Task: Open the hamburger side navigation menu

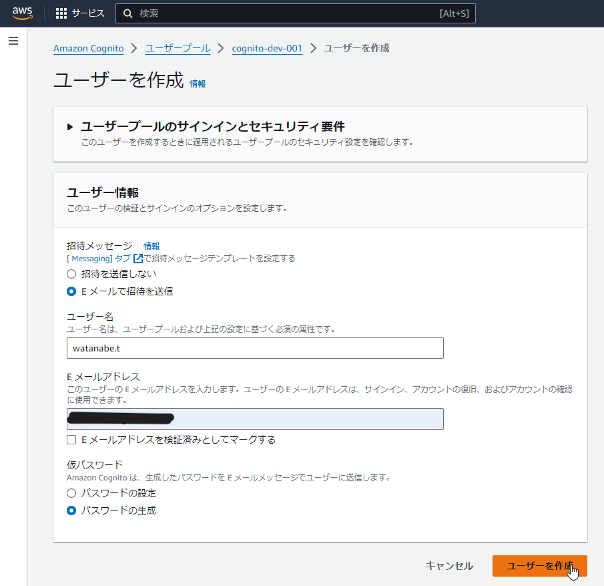Action: point(13,41)
